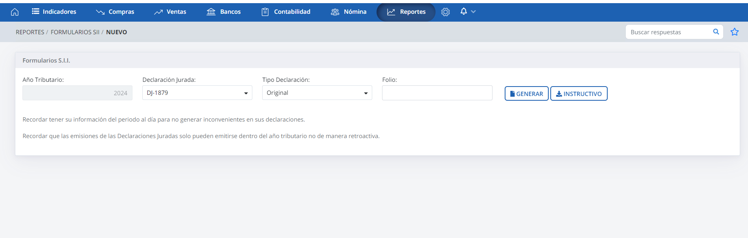This screenshot has height=238, width=748.
Task: Open the Contabilidad menu
Action: pos(286,12)
